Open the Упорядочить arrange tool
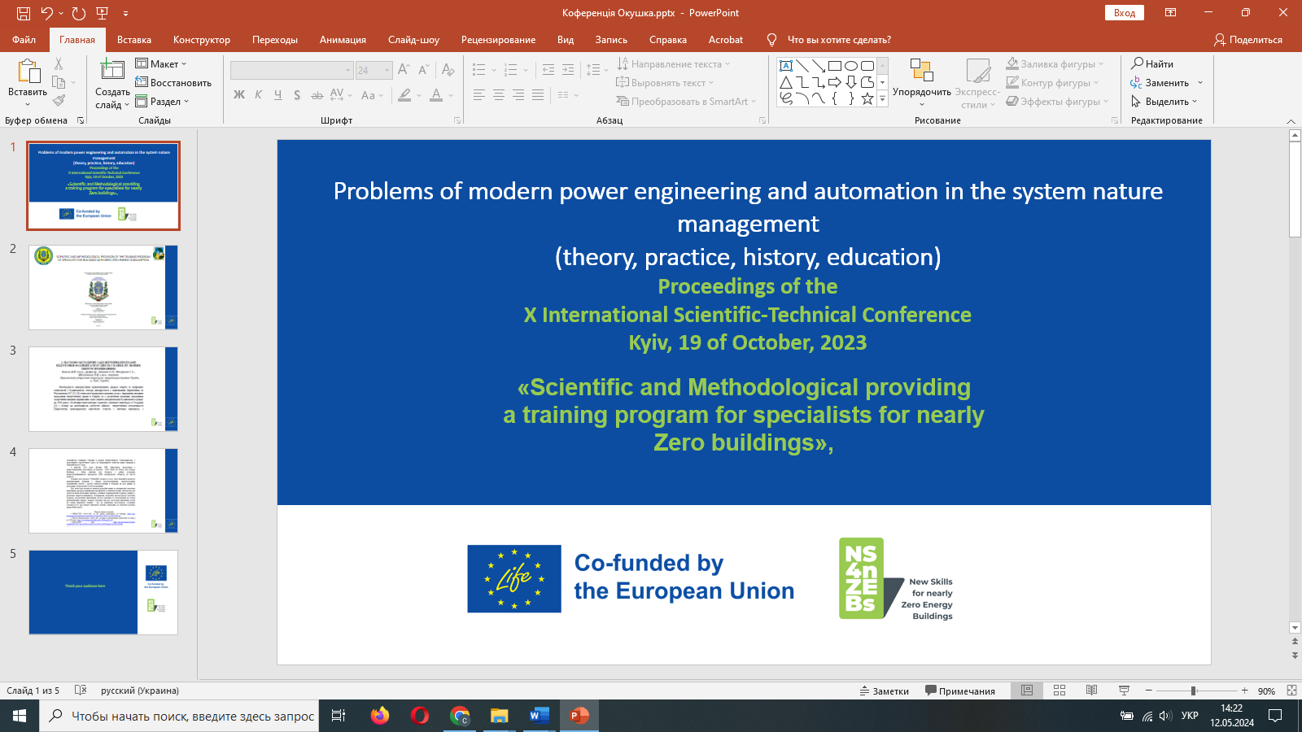 (922, 83)
